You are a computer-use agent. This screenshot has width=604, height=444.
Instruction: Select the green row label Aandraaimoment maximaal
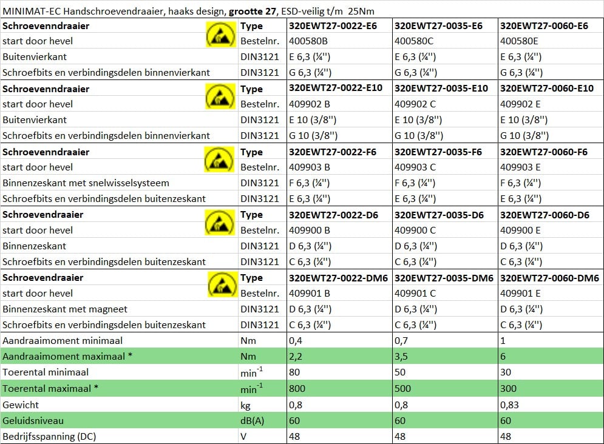pyautogui.click(x=67, y=356)
